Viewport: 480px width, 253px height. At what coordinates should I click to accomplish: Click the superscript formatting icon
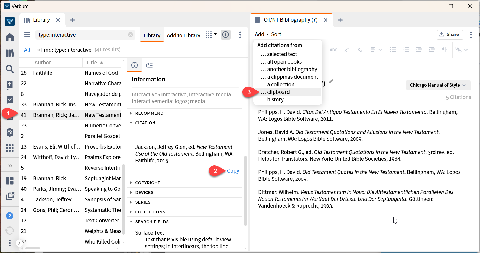tap(346, 50)
